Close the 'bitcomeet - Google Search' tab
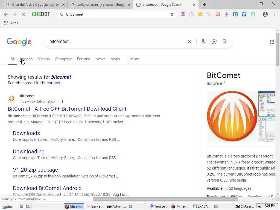The width and height of the screenshot is (280, 210). [x=194, y=5]
